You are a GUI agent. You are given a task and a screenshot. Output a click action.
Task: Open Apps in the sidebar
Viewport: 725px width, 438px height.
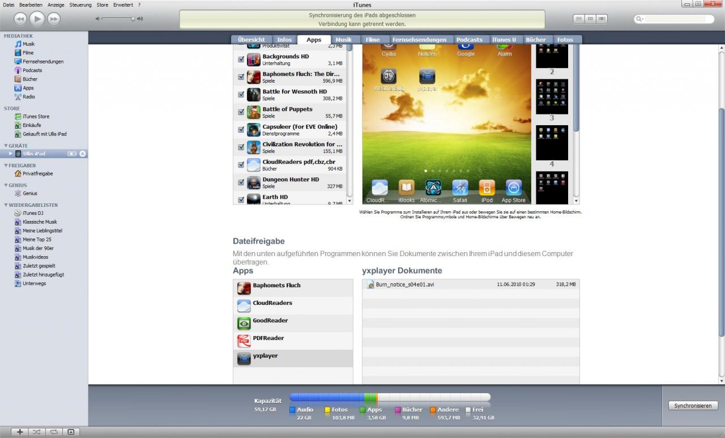point(28,88)
